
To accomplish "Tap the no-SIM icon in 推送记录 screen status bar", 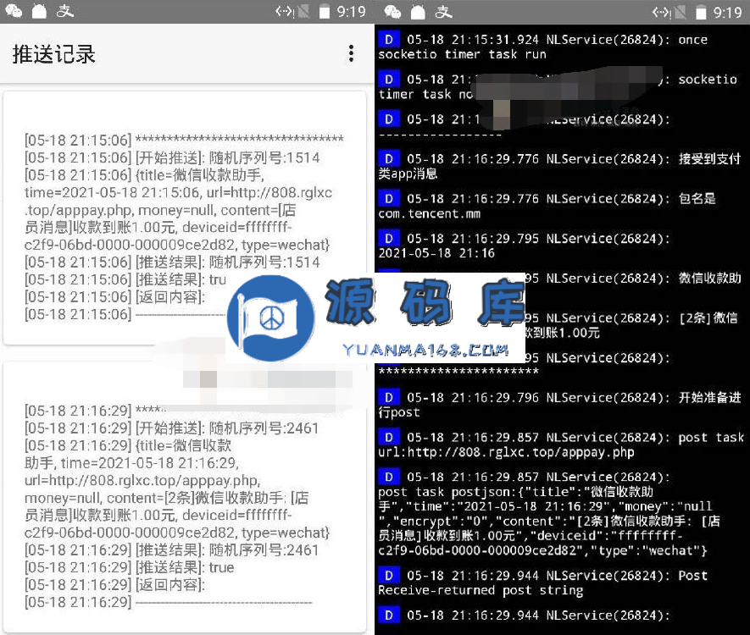I will click(x=303, y=12).
